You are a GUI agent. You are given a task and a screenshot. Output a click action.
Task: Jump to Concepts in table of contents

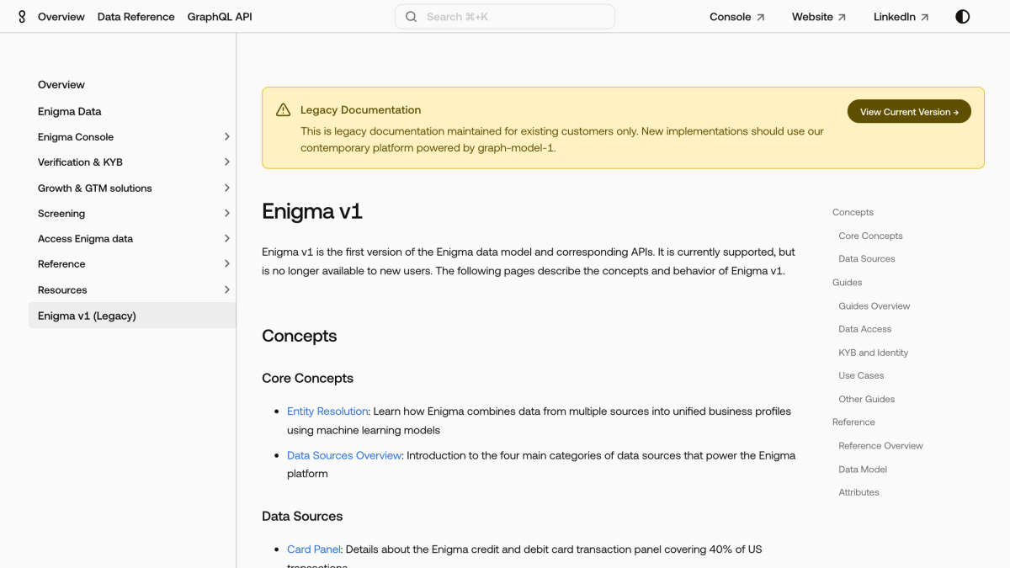(x=853, y=212)
